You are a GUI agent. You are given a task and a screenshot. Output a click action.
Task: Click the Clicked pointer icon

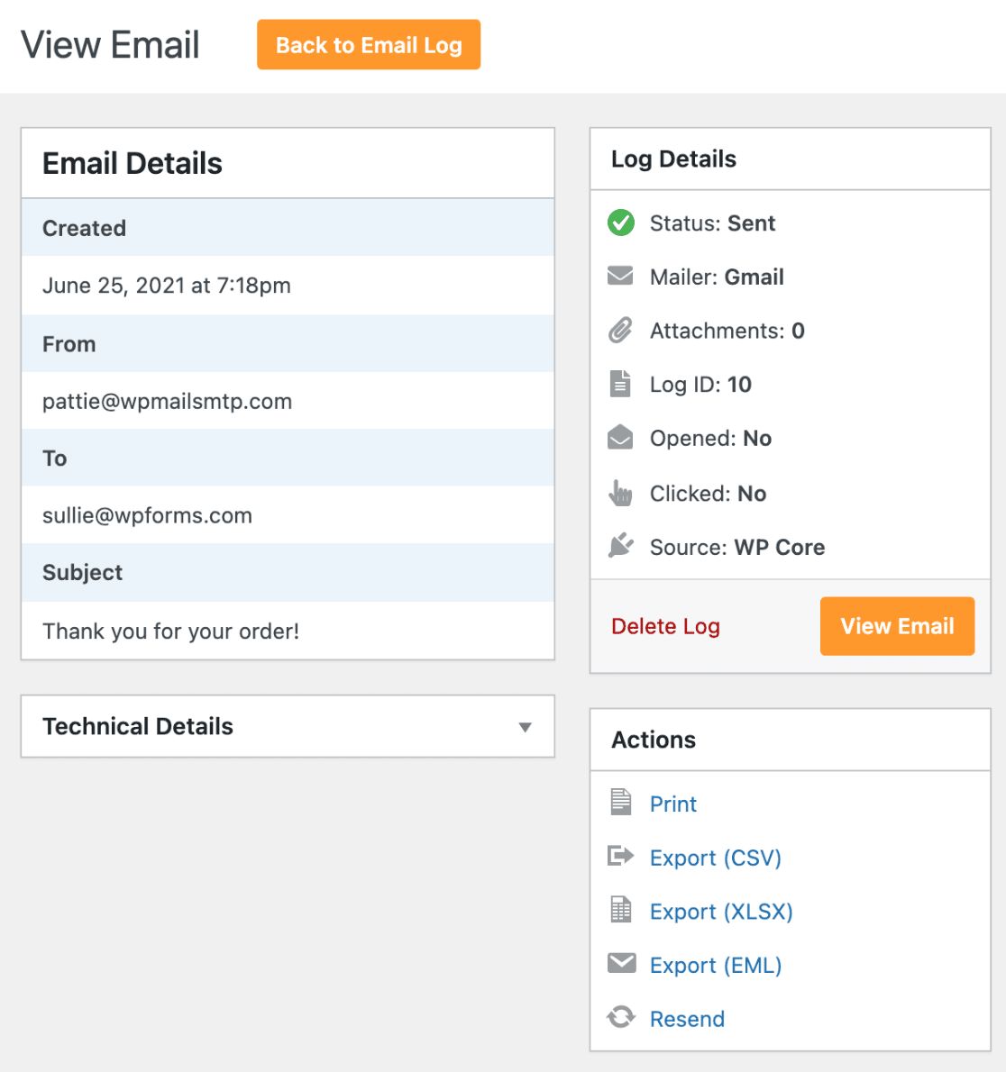click(x=620, y=492)
